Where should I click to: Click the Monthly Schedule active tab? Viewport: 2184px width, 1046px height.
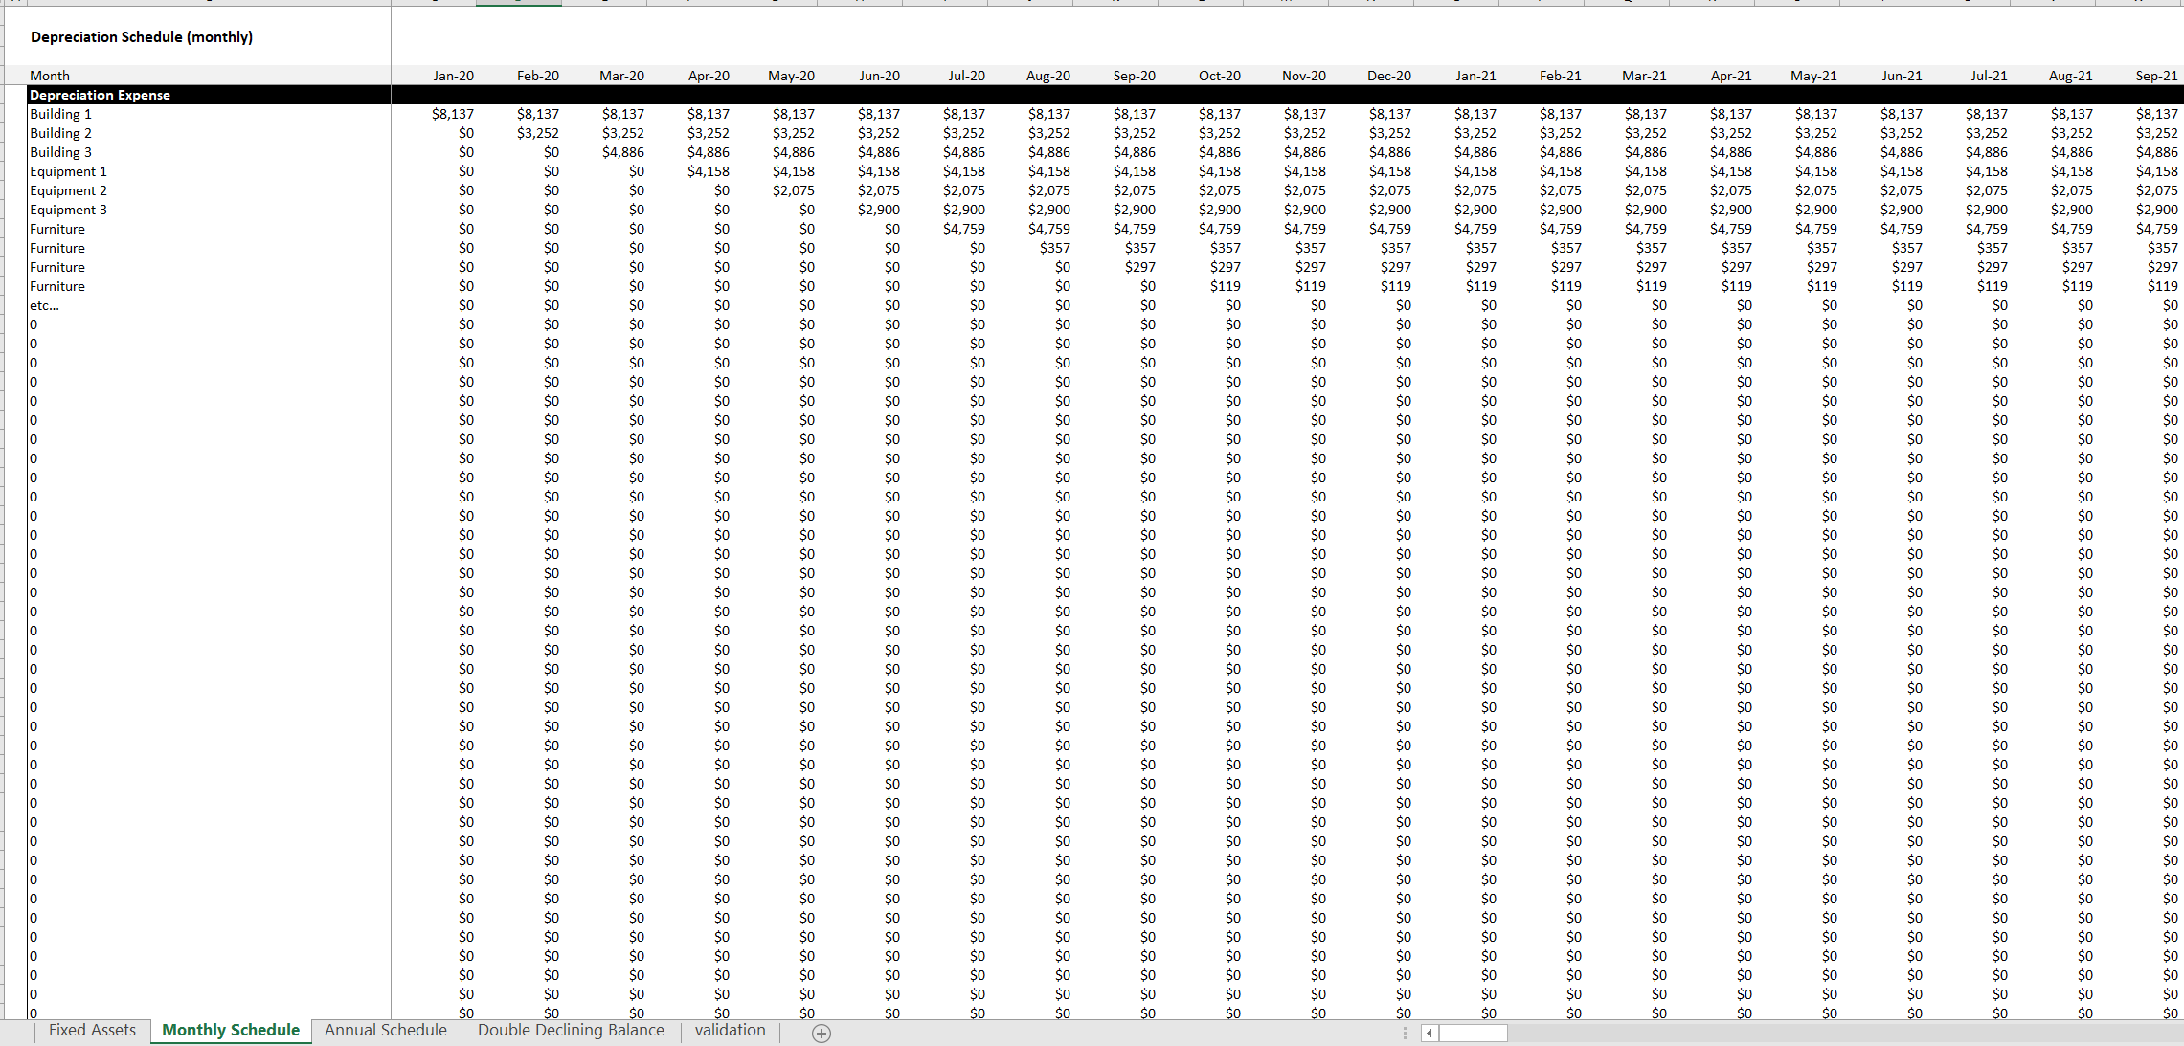231,1031
